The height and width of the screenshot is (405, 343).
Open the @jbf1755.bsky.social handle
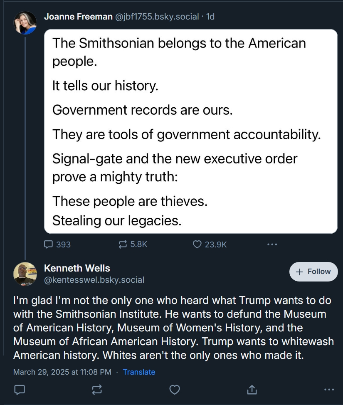click(x=157, y=17)
